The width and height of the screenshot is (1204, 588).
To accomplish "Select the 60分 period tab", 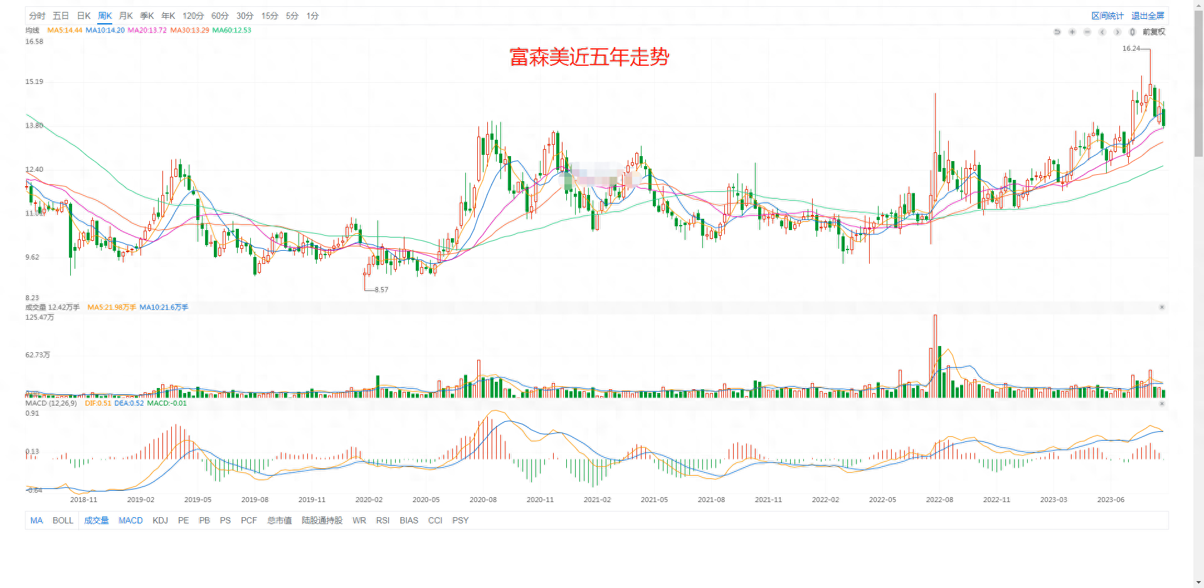I will tap(220, 16).
